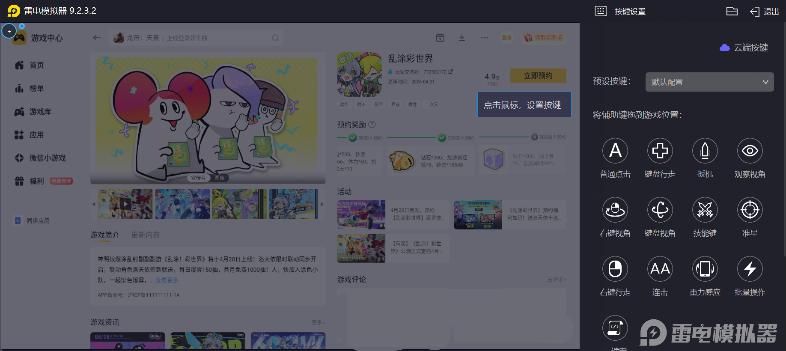The width and height of the screenshot is (786, 351).
Task: Open the 预约福利加码 activity card
Action: point(510,215)
